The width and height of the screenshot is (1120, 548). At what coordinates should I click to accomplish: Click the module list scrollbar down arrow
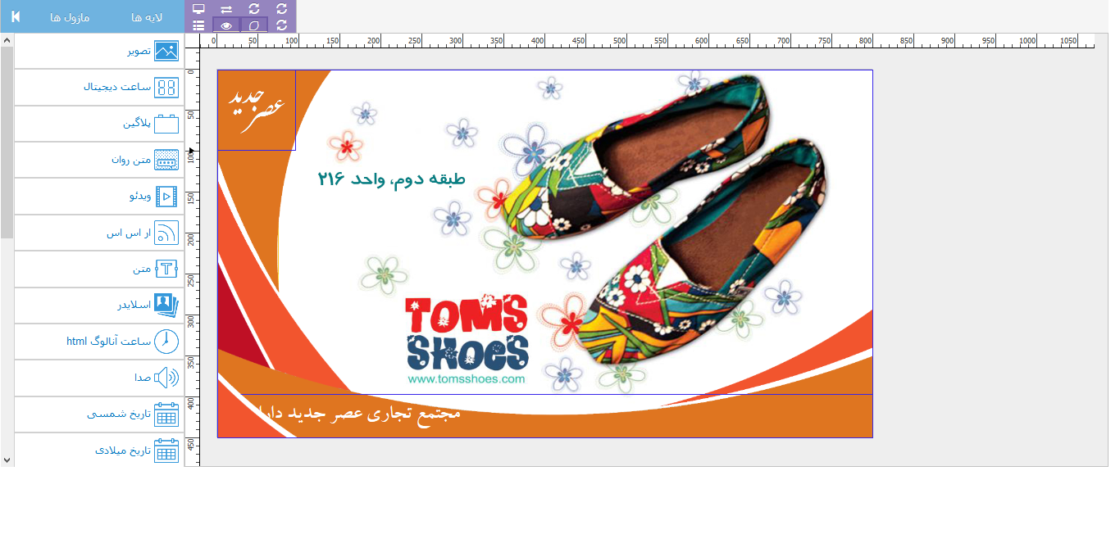(x=7, y=461)
